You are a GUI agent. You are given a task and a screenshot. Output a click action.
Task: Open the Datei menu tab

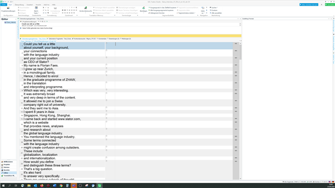tap(4, 5)
